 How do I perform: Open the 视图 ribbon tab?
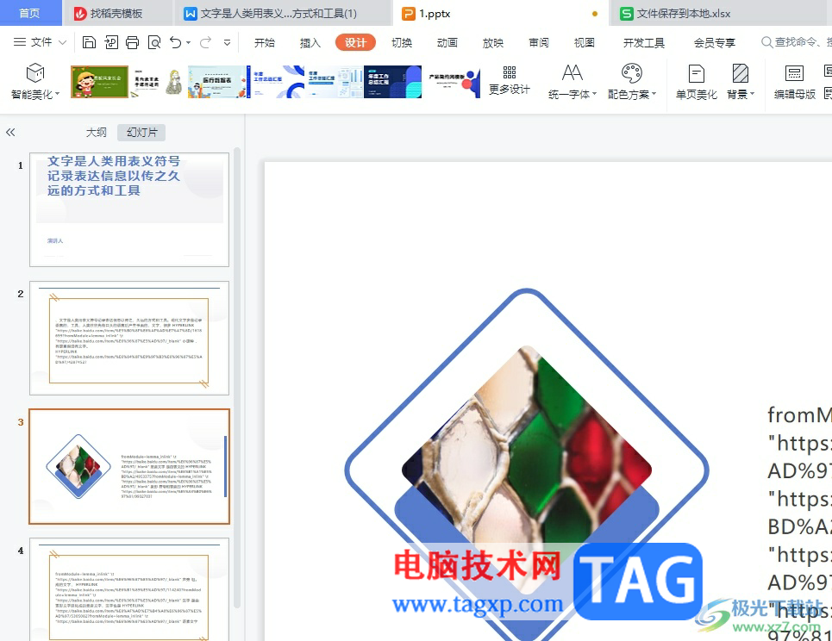(585, 43)
